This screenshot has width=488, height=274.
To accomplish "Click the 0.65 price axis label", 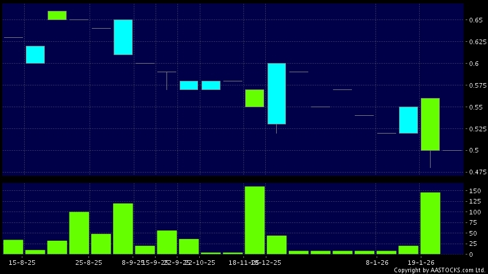I will (x=474, y=21).
